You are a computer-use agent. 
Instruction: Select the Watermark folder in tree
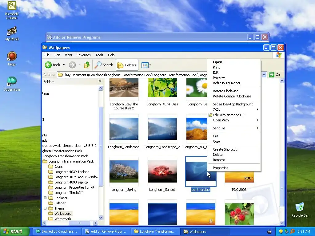point(63,219)
